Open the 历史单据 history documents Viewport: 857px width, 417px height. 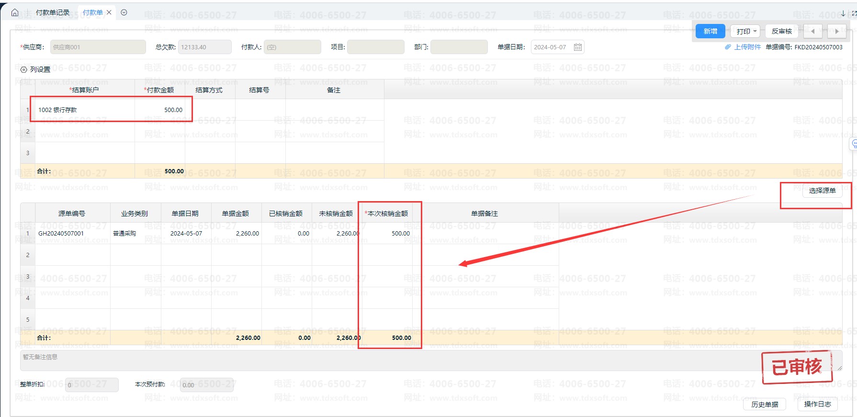point(765,405)
